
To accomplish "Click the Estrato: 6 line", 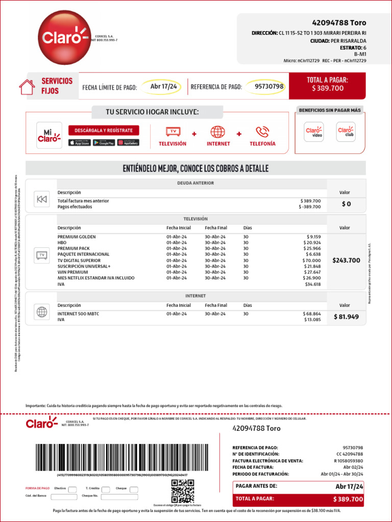I will [353, 47].
